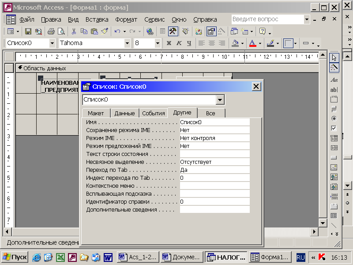353x265 pixels.
Task: Click the red font color A button
Action: tap(253, 43)
